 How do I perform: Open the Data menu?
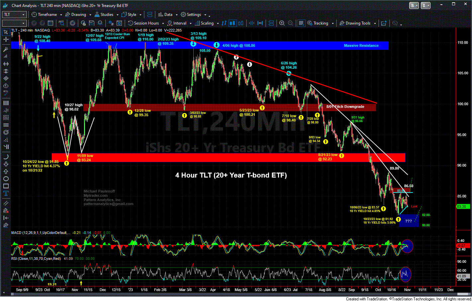(x=165, y=15)
